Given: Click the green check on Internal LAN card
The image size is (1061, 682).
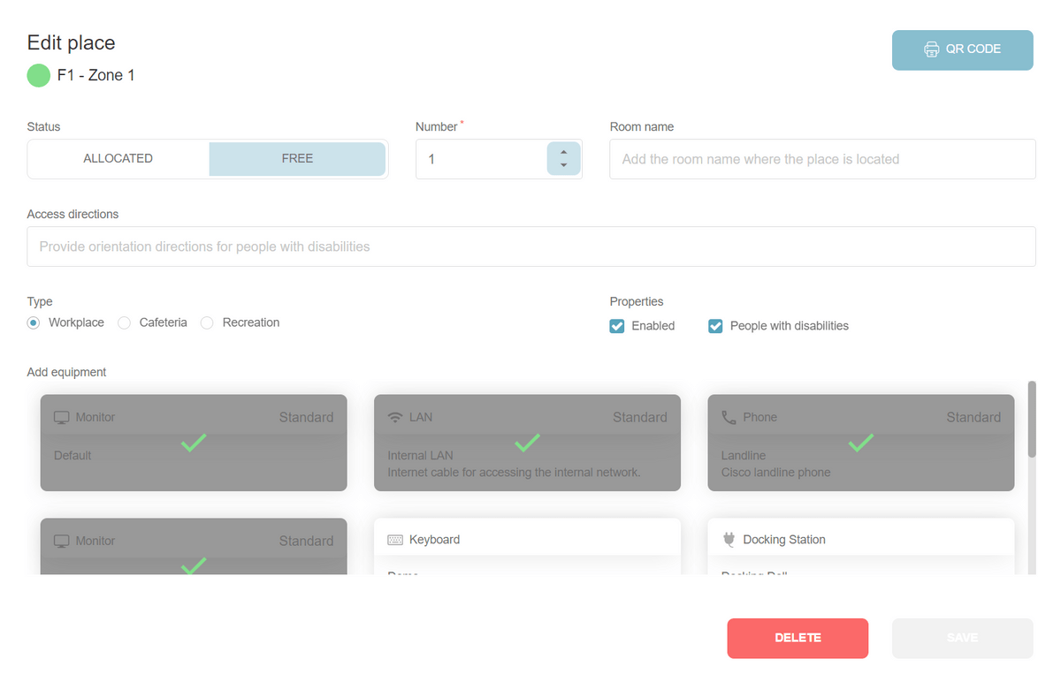Looking at the screenshot, I should [527, 442].
